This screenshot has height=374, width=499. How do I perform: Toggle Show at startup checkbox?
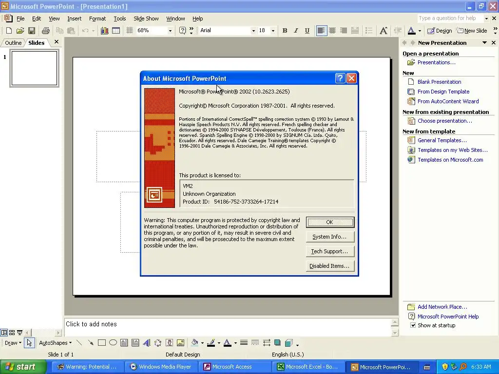tap(413, 325)
